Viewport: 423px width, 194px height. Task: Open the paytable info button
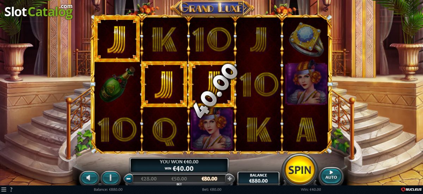(110, 178)
